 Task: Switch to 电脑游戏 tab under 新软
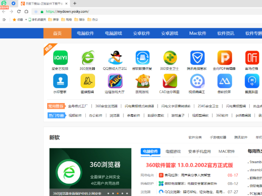(x=173, y=152)
